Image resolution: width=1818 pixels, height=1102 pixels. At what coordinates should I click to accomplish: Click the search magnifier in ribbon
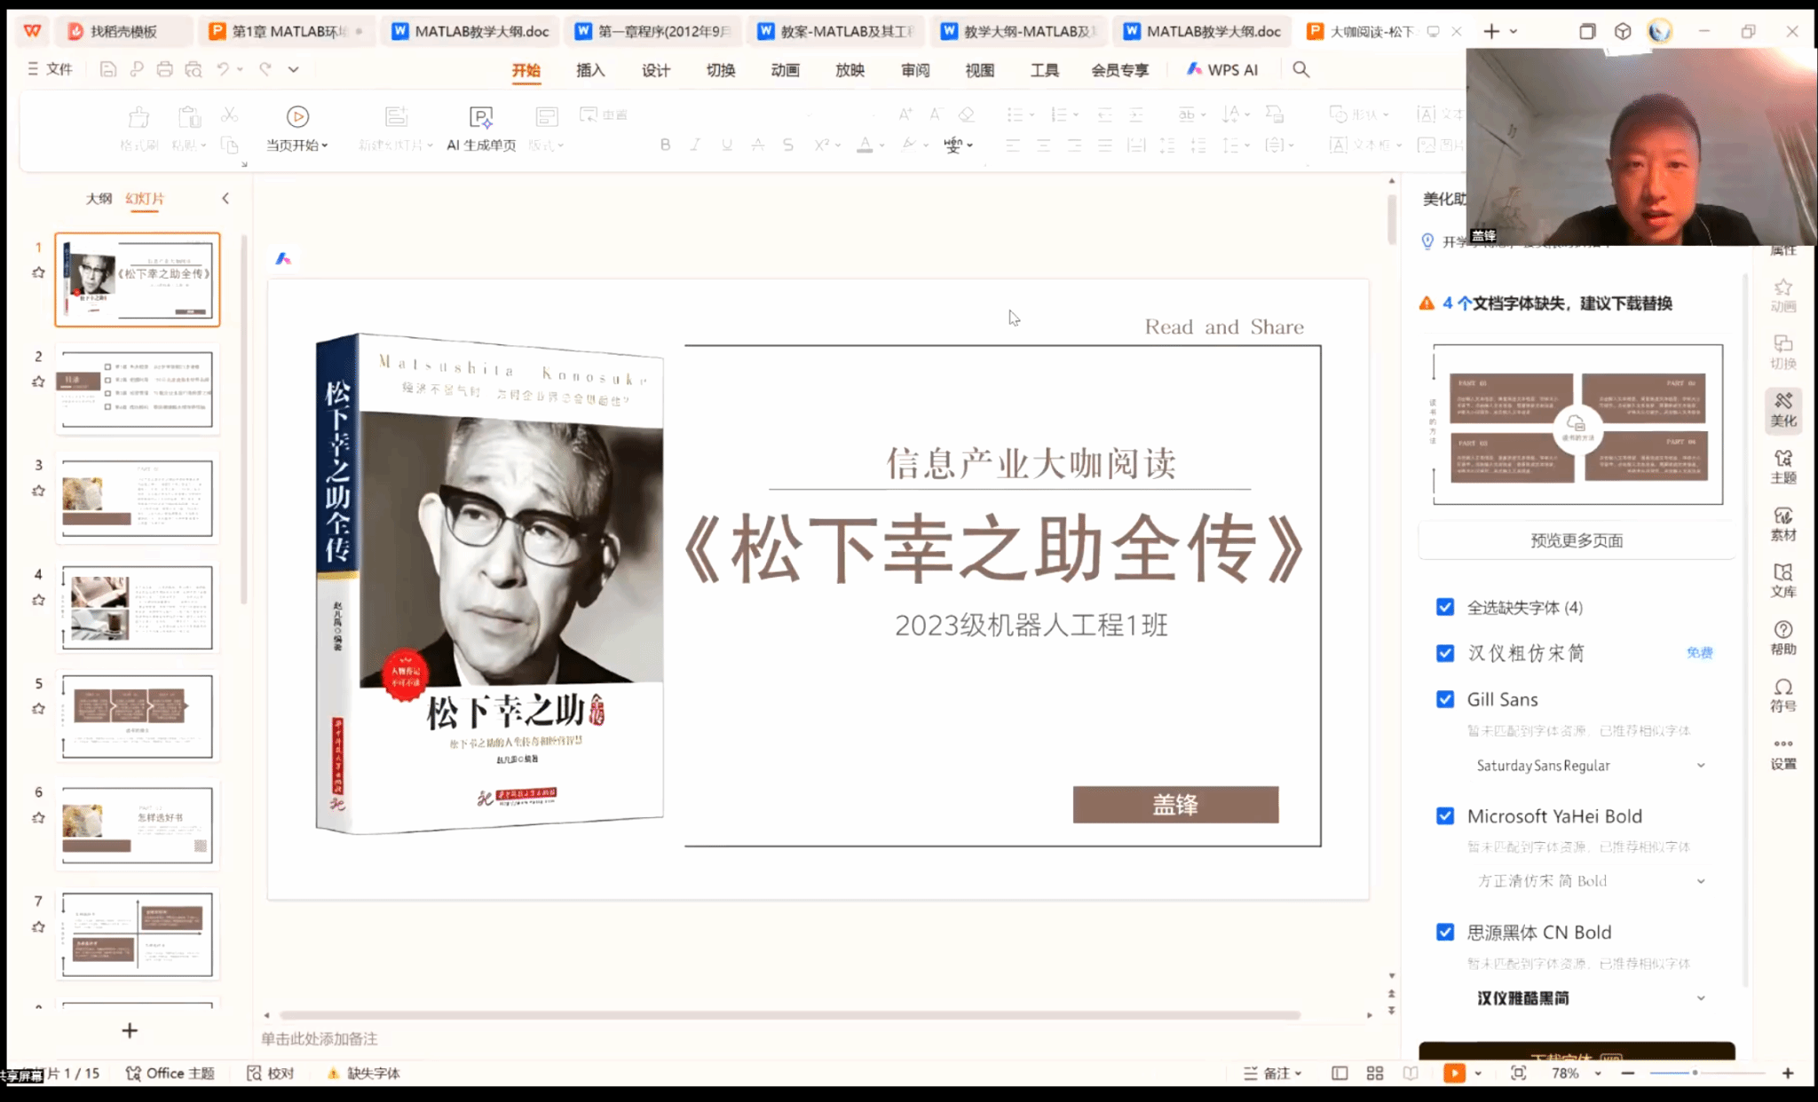pyautogui.click(x=1300, y=69)
